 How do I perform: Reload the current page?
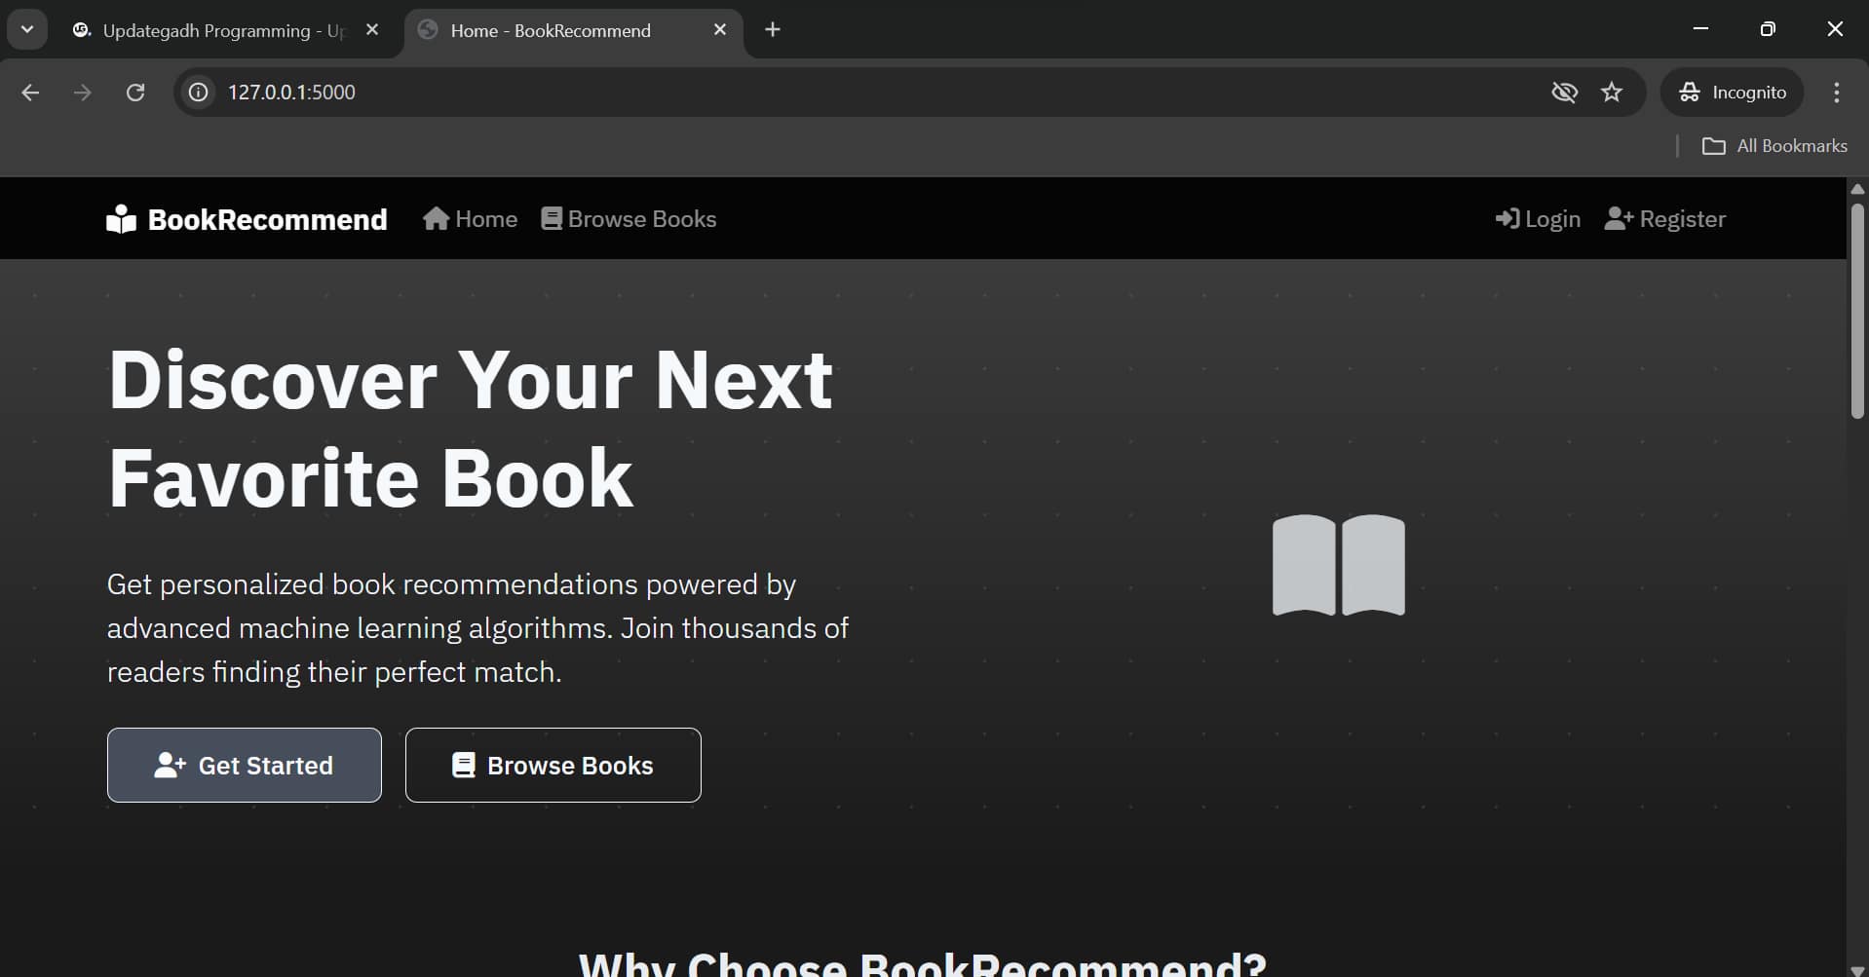135,93
